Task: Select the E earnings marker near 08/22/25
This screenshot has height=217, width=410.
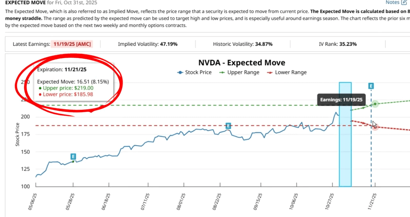Action: coord(228,126)
